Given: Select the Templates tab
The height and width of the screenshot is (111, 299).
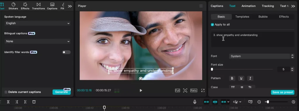Looking at the screenshot, I should coord(242,17).
